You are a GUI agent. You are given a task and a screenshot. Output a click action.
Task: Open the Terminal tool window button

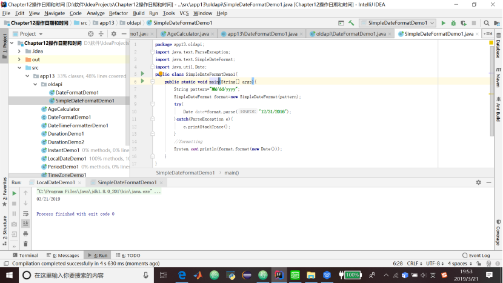25,256
